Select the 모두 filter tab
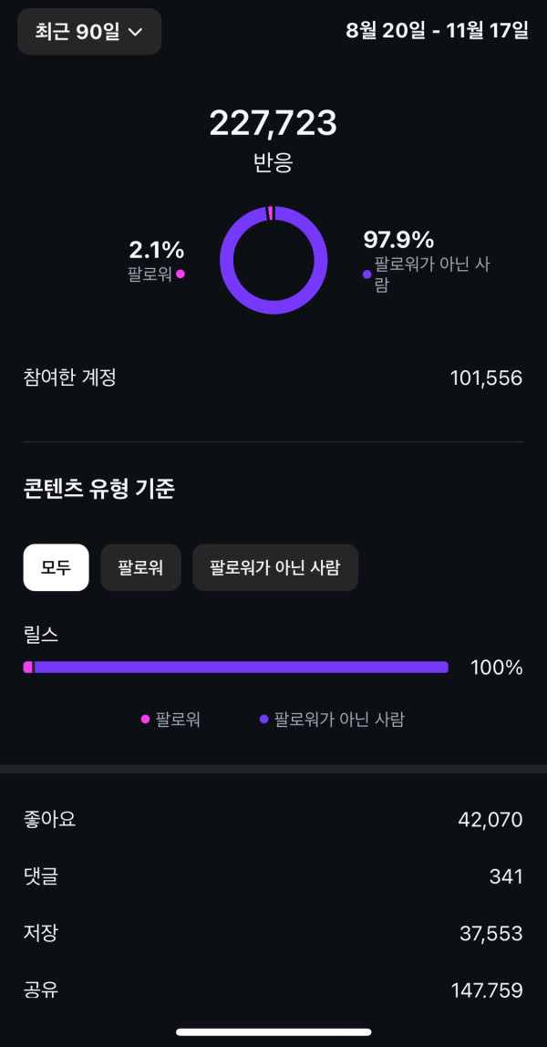This screenshot has width=547, height=1047. (56, 567)
